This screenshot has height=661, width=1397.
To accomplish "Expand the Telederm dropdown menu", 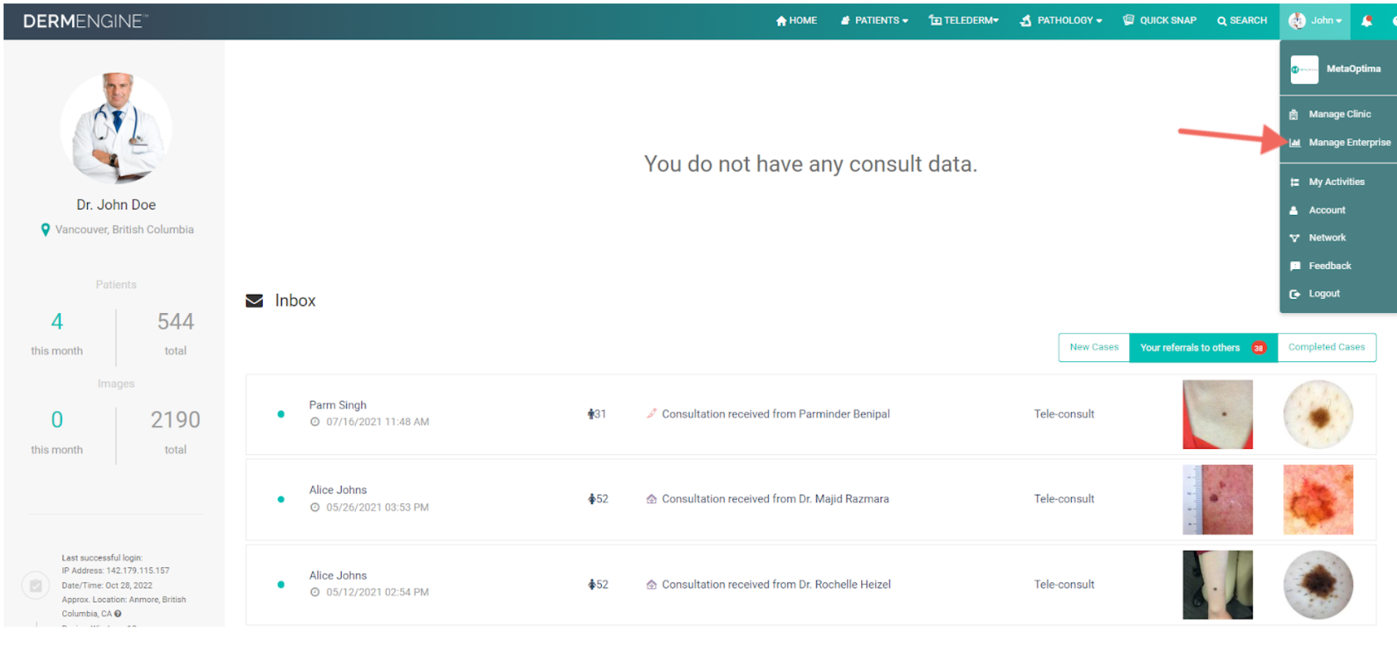I will [964, 20].
